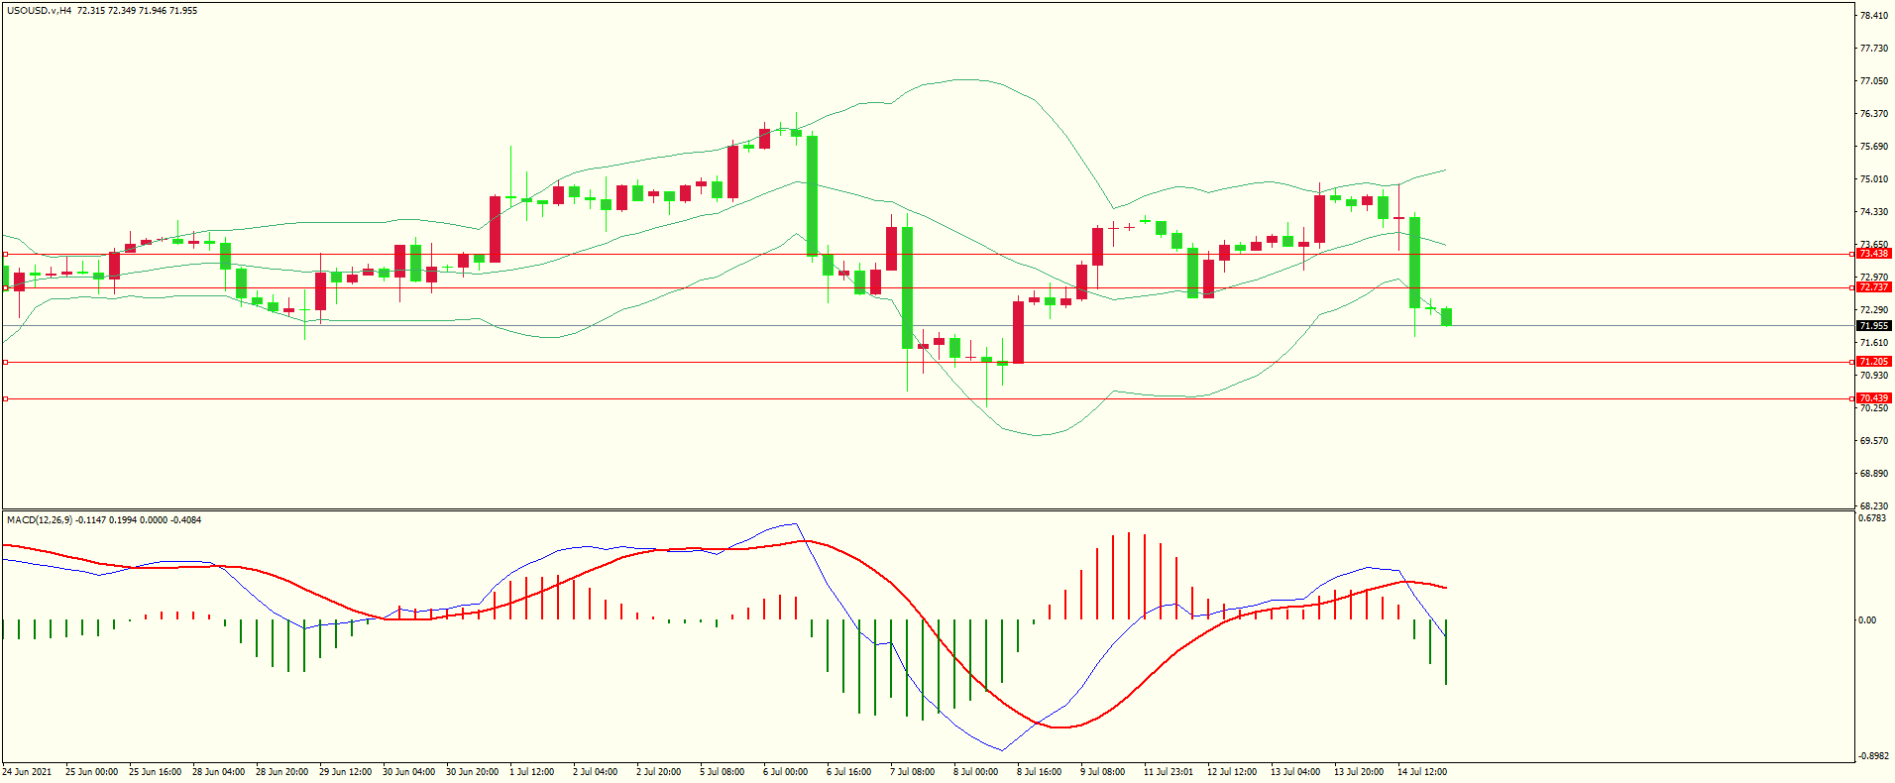
Task: Click the current price tag 71.955
Action: [x=1874, y=325]
